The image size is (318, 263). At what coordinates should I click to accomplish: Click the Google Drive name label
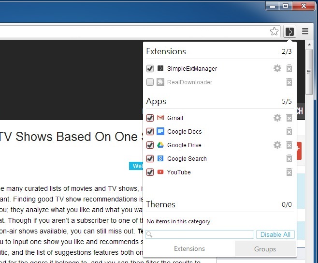(184, 145)
